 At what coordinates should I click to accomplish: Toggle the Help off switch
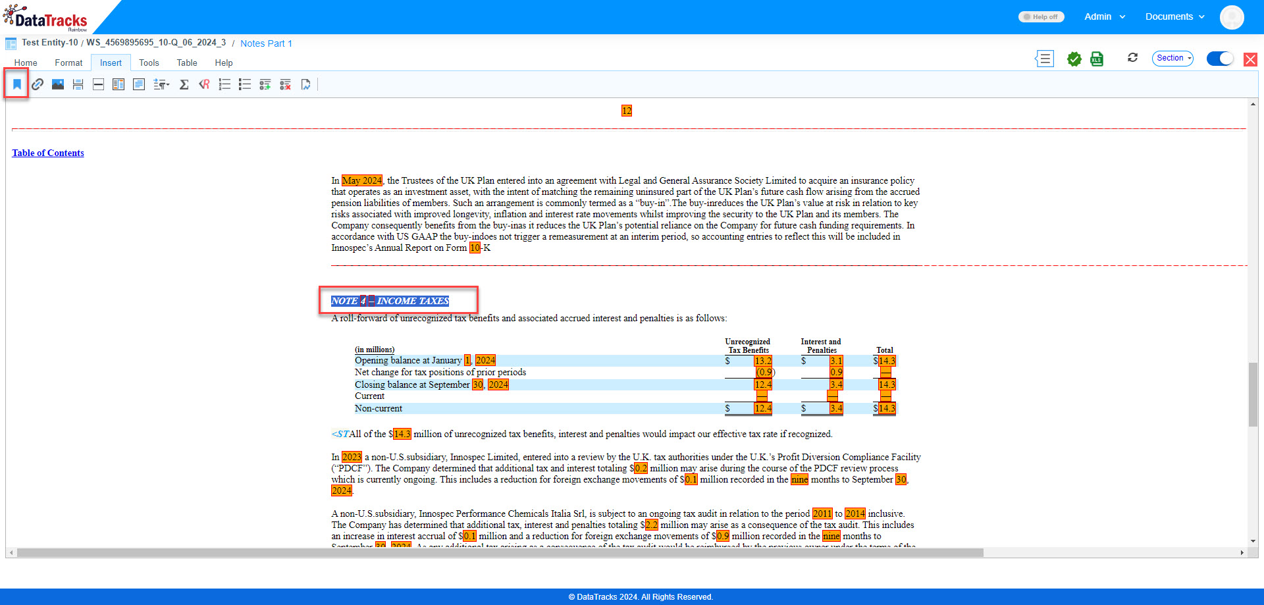[x=1041, y=17]
